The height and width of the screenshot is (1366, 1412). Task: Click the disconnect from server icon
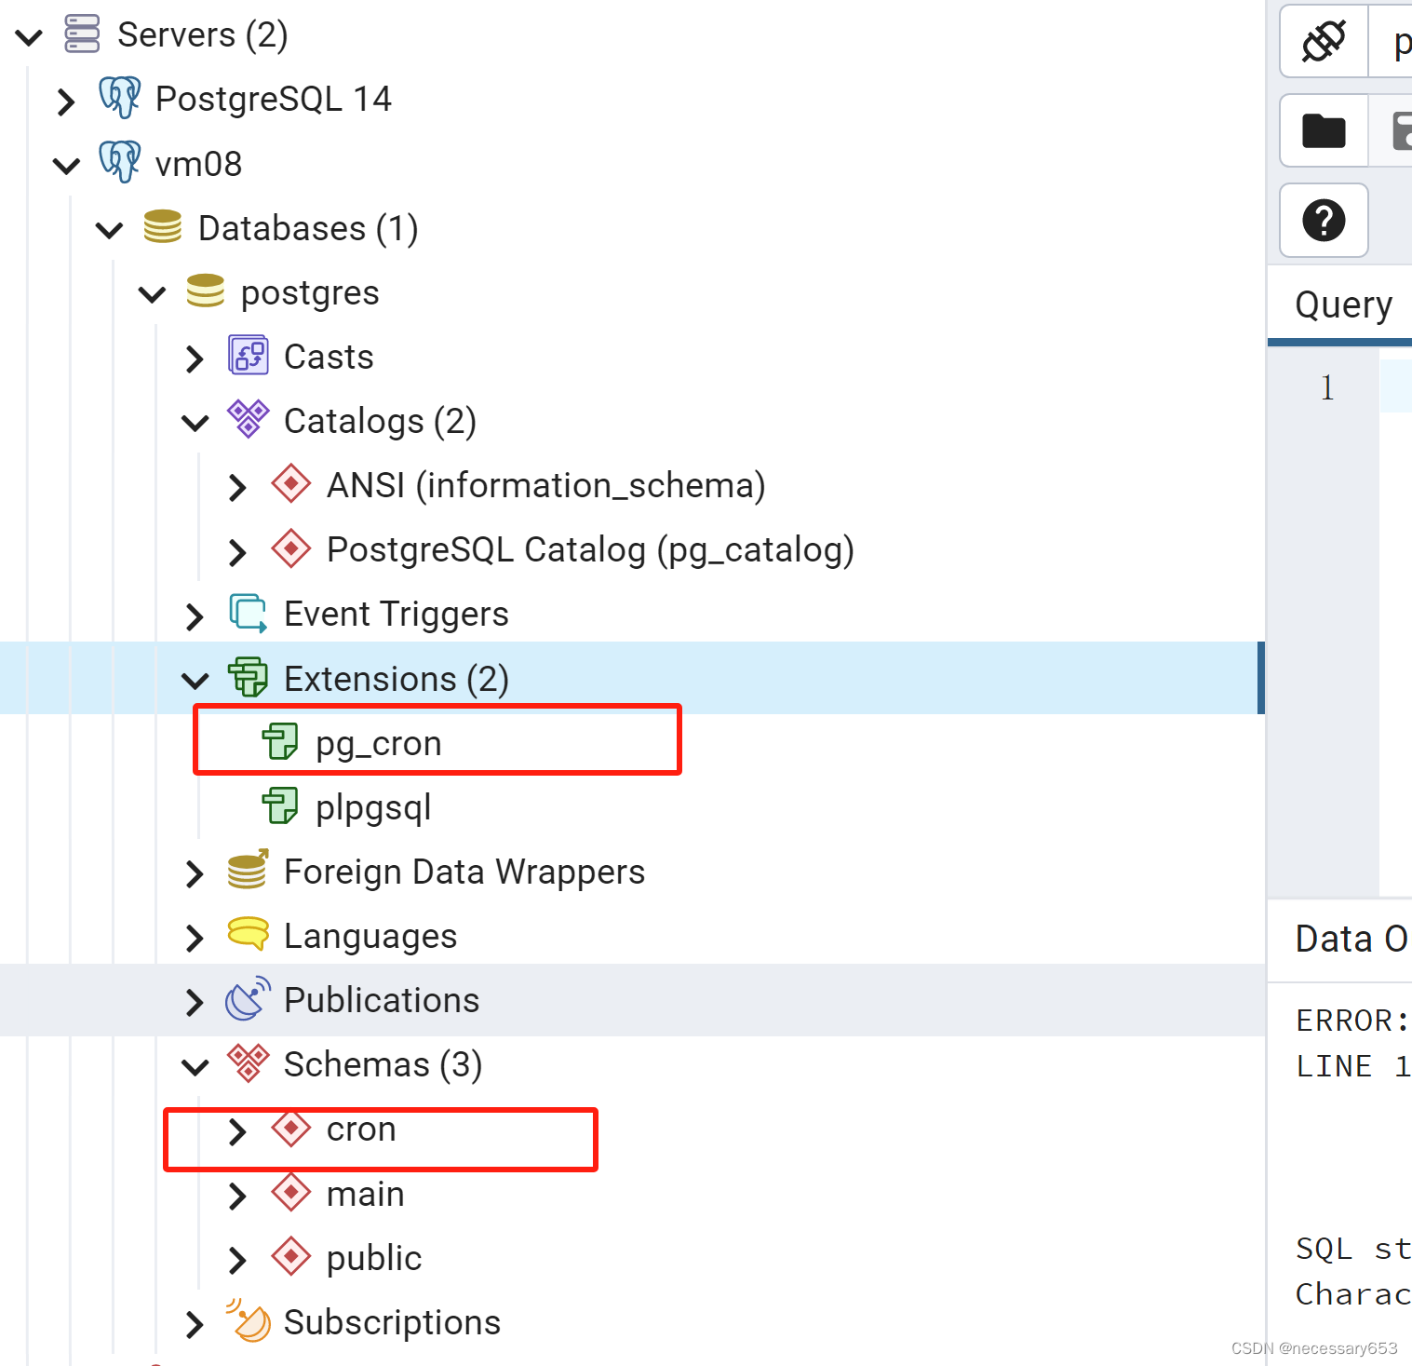[1323, 41]
